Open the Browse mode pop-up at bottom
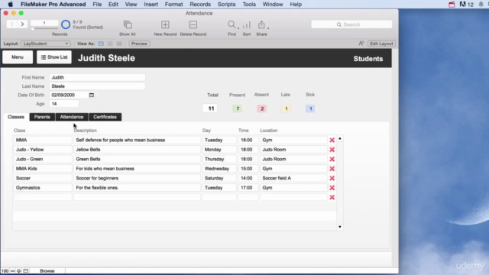The image size is (489, 275). 47,271
